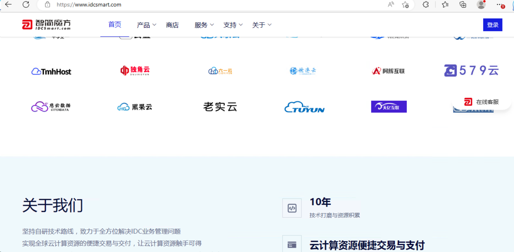Refresh the page with the reload icon
The height and width of the screenshot is (252, 514).
click(x=26, y=4)
